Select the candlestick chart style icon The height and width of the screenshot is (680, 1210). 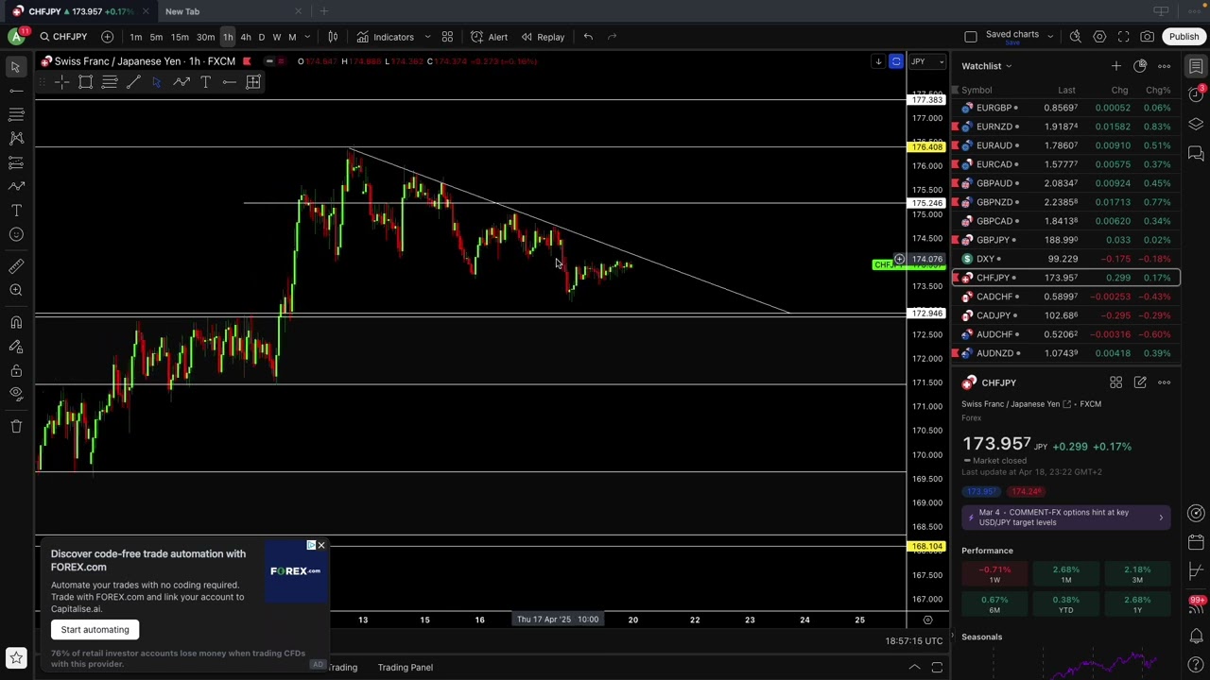333,37
